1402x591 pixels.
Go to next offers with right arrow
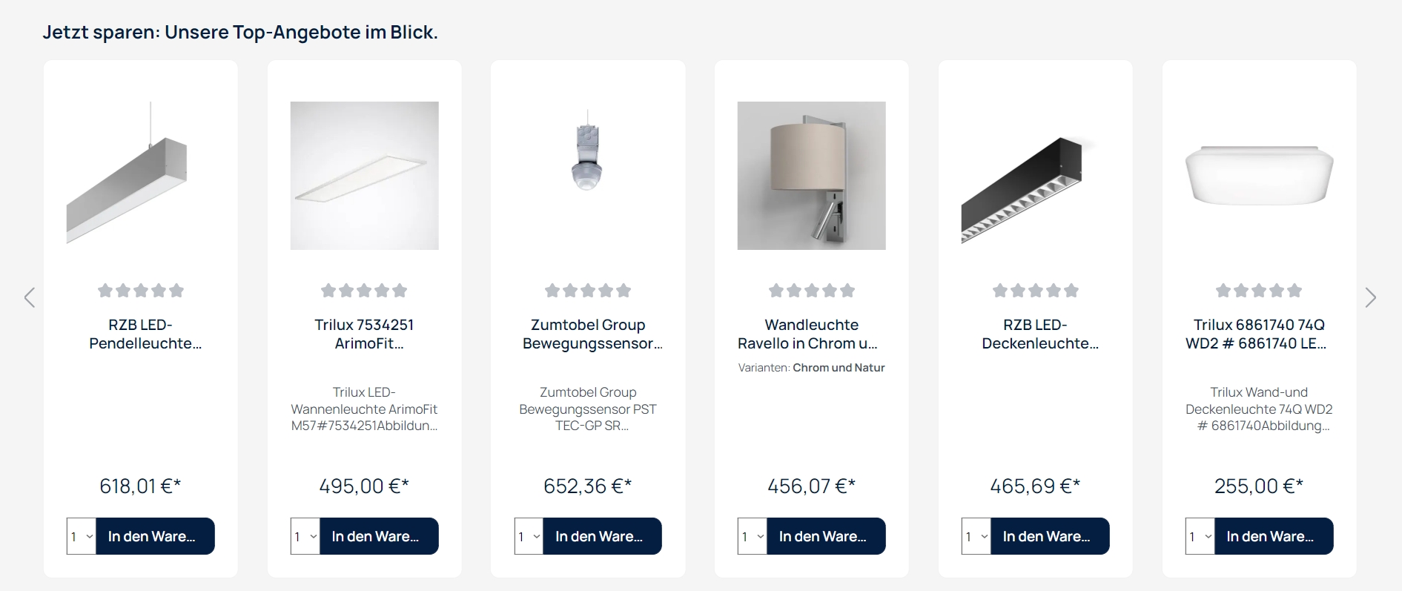click(1371, 298)
